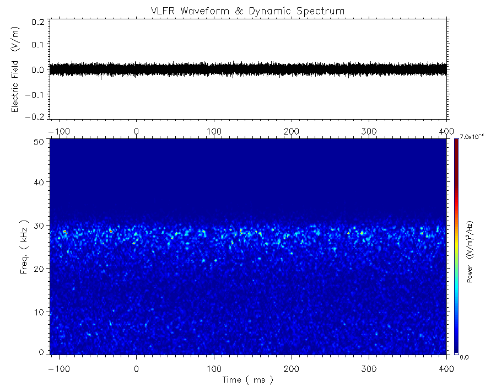Click the 30 kHz frequency tick label
Image resolution: width=496 pixels, height=386 pixels.
click(x=39, y=226)
